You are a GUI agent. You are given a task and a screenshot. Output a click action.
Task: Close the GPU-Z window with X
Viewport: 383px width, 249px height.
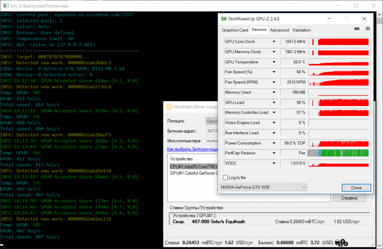click(364, 19)
